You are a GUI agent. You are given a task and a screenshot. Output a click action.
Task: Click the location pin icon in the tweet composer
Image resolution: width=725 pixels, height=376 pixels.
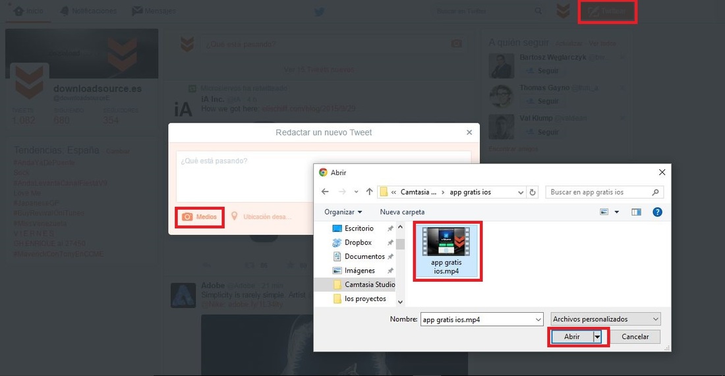tap(235, 216)
